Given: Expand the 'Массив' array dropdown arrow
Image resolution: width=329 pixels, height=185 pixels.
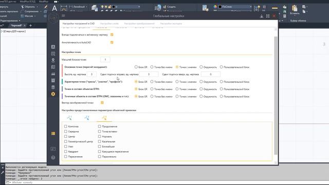Looking at the screenshot, I should coord(35,16).
